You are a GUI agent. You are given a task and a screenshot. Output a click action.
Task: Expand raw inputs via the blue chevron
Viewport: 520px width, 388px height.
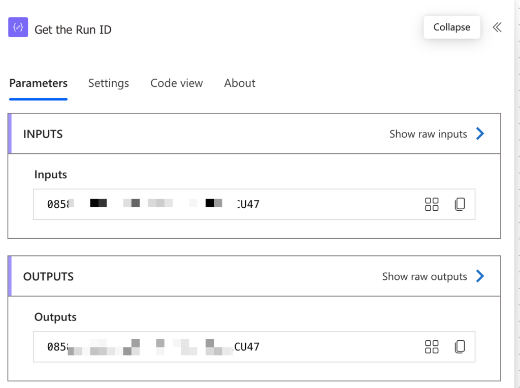click(479, 134)
